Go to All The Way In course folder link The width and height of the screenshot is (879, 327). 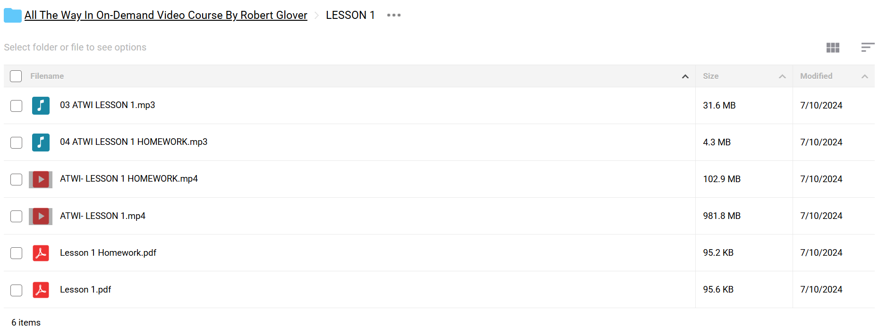166,15
